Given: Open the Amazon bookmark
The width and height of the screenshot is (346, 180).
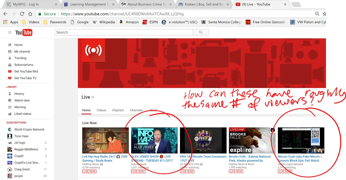Looking at the screenshot, I should coord(129,22).
